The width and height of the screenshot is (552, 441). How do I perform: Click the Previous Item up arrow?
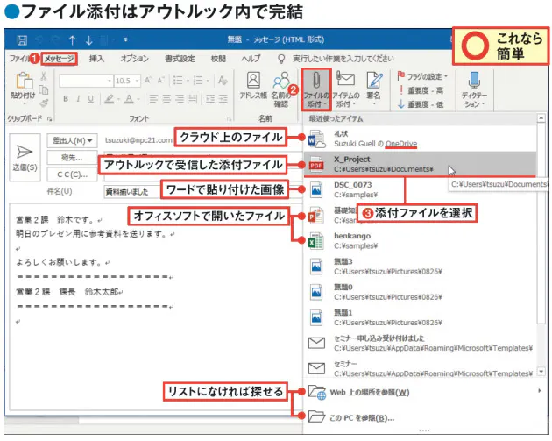[72, 40]
